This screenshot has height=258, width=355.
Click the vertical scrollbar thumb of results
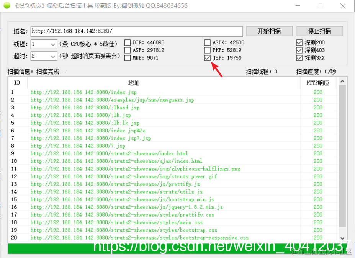342,156
